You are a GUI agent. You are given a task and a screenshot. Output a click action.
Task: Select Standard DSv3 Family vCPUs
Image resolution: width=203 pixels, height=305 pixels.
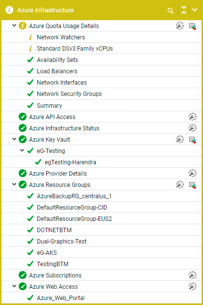point(75,48)
